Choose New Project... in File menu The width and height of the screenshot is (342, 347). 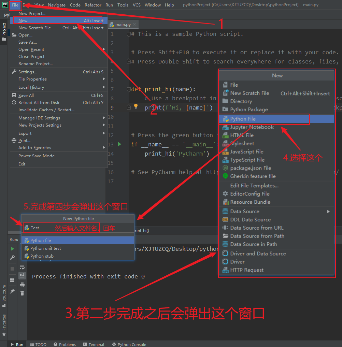[x=59, y=14]
